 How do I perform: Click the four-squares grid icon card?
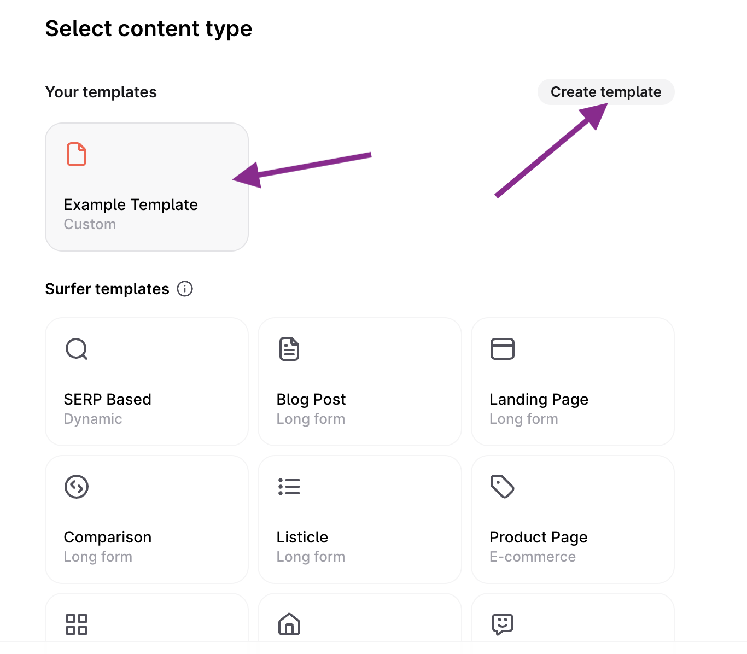pyautogui.click(x=147, y=623)
